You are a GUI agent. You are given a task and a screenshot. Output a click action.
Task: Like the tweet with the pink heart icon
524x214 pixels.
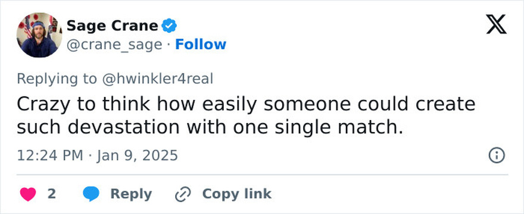click(28, 194)
